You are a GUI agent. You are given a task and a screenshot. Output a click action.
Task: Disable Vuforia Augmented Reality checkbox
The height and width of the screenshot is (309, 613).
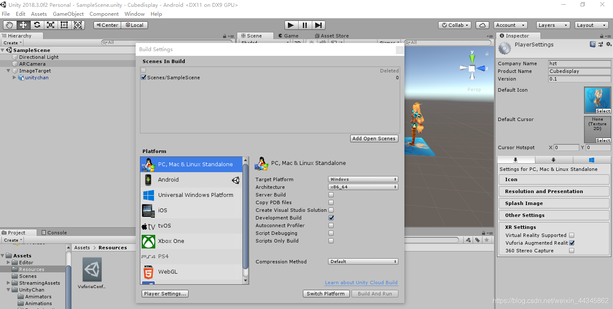(x=572, y=243)
